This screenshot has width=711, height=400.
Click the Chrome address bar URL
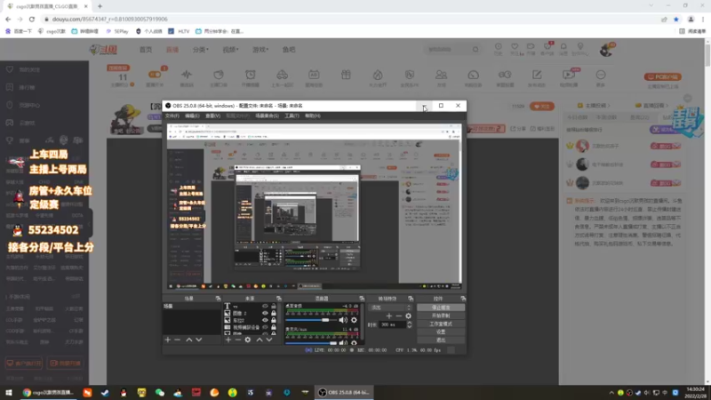(109, 19)
